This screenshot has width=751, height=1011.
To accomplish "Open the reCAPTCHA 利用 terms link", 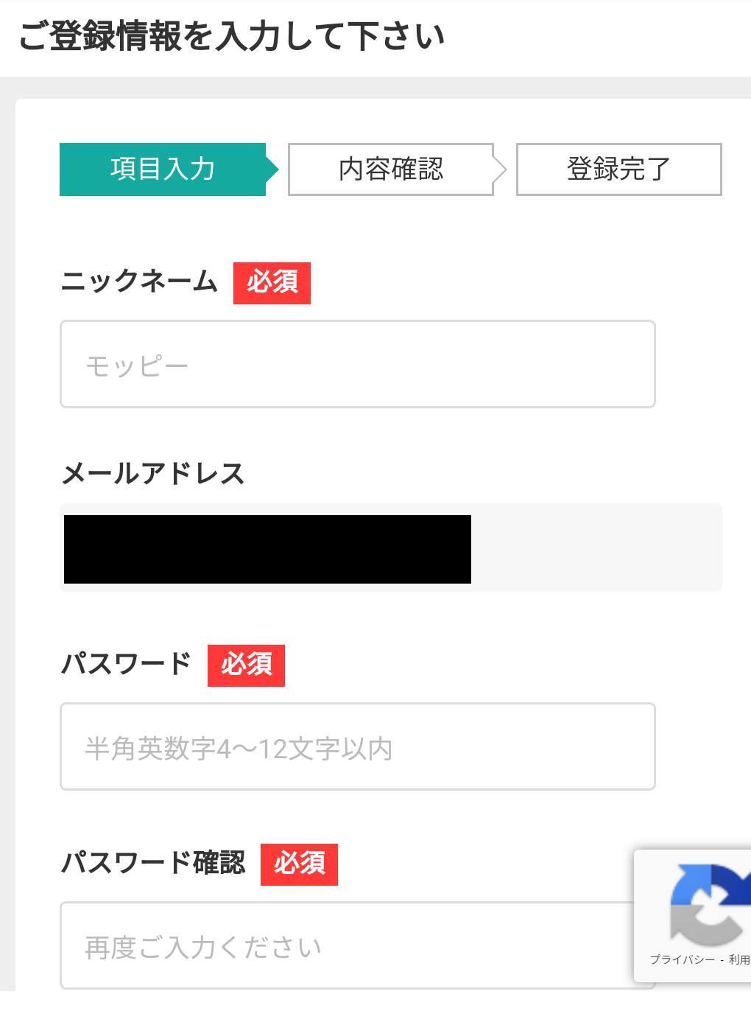I will 739,959.
